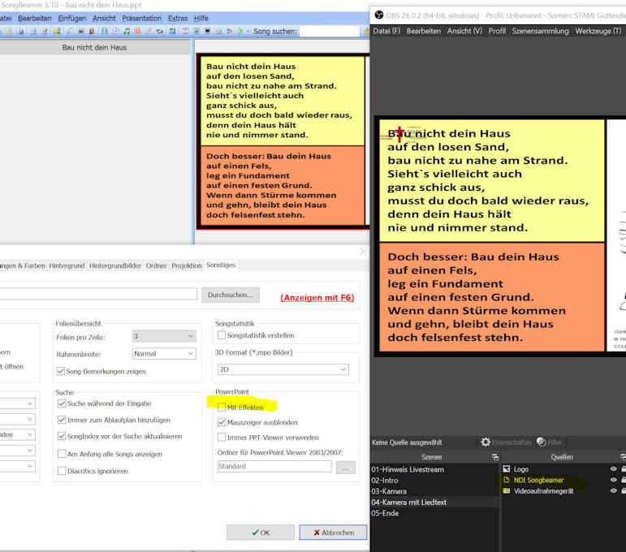This screenshot has height=552, width=626.
Task: Uncheck Mauszeiger ausblenden
Action: pos(222,422)
